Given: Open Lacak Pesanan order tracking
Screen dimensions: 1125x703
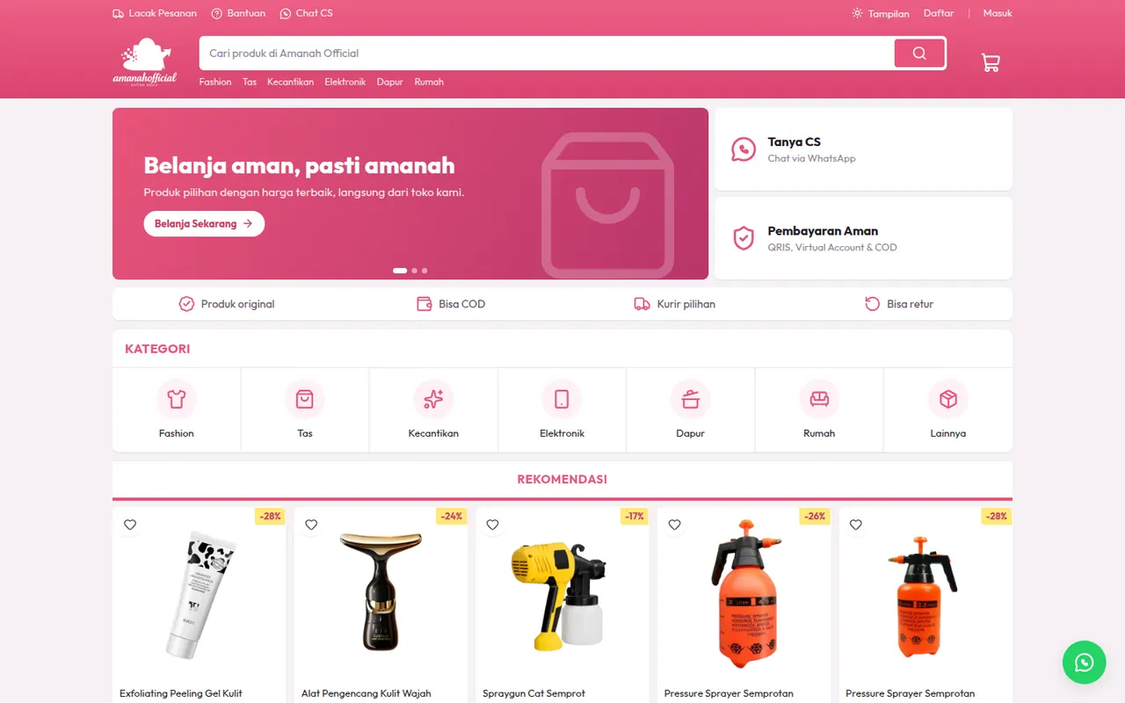Looking at the screenshot, I should click(155, 13).
